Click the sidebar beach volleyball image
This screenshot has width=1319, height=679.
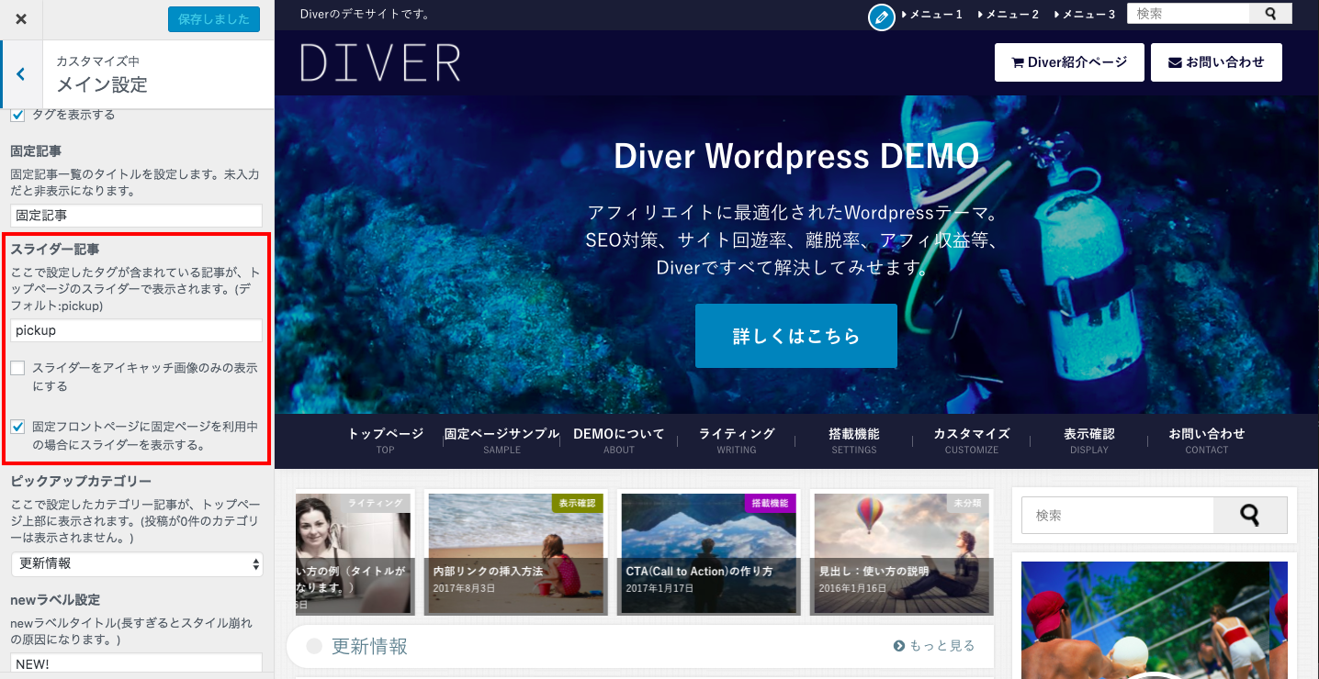tap(1155, 620)
